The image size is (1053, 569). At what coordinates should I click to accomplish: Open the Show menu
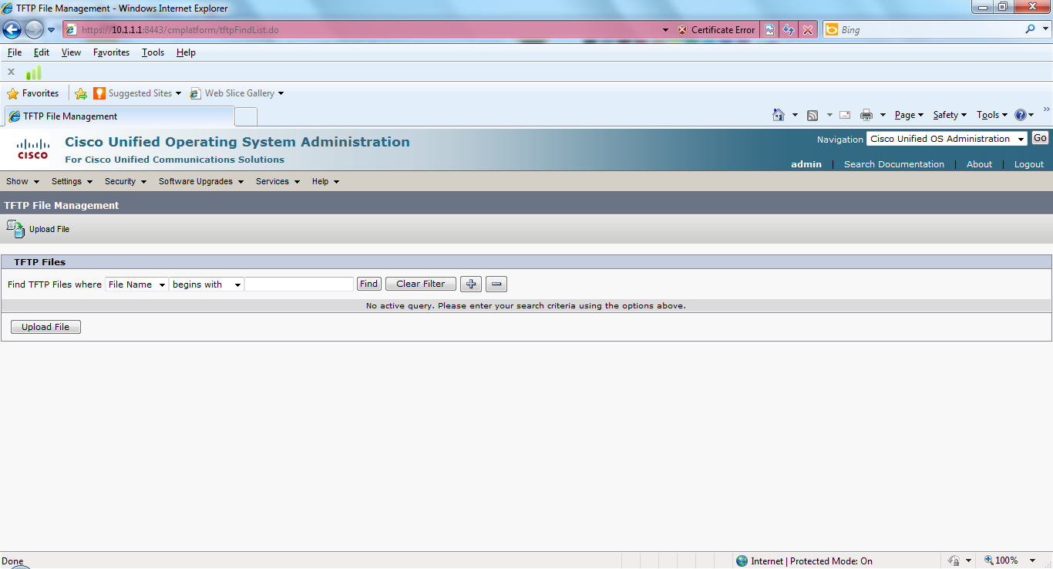click(x=22, y=181)
